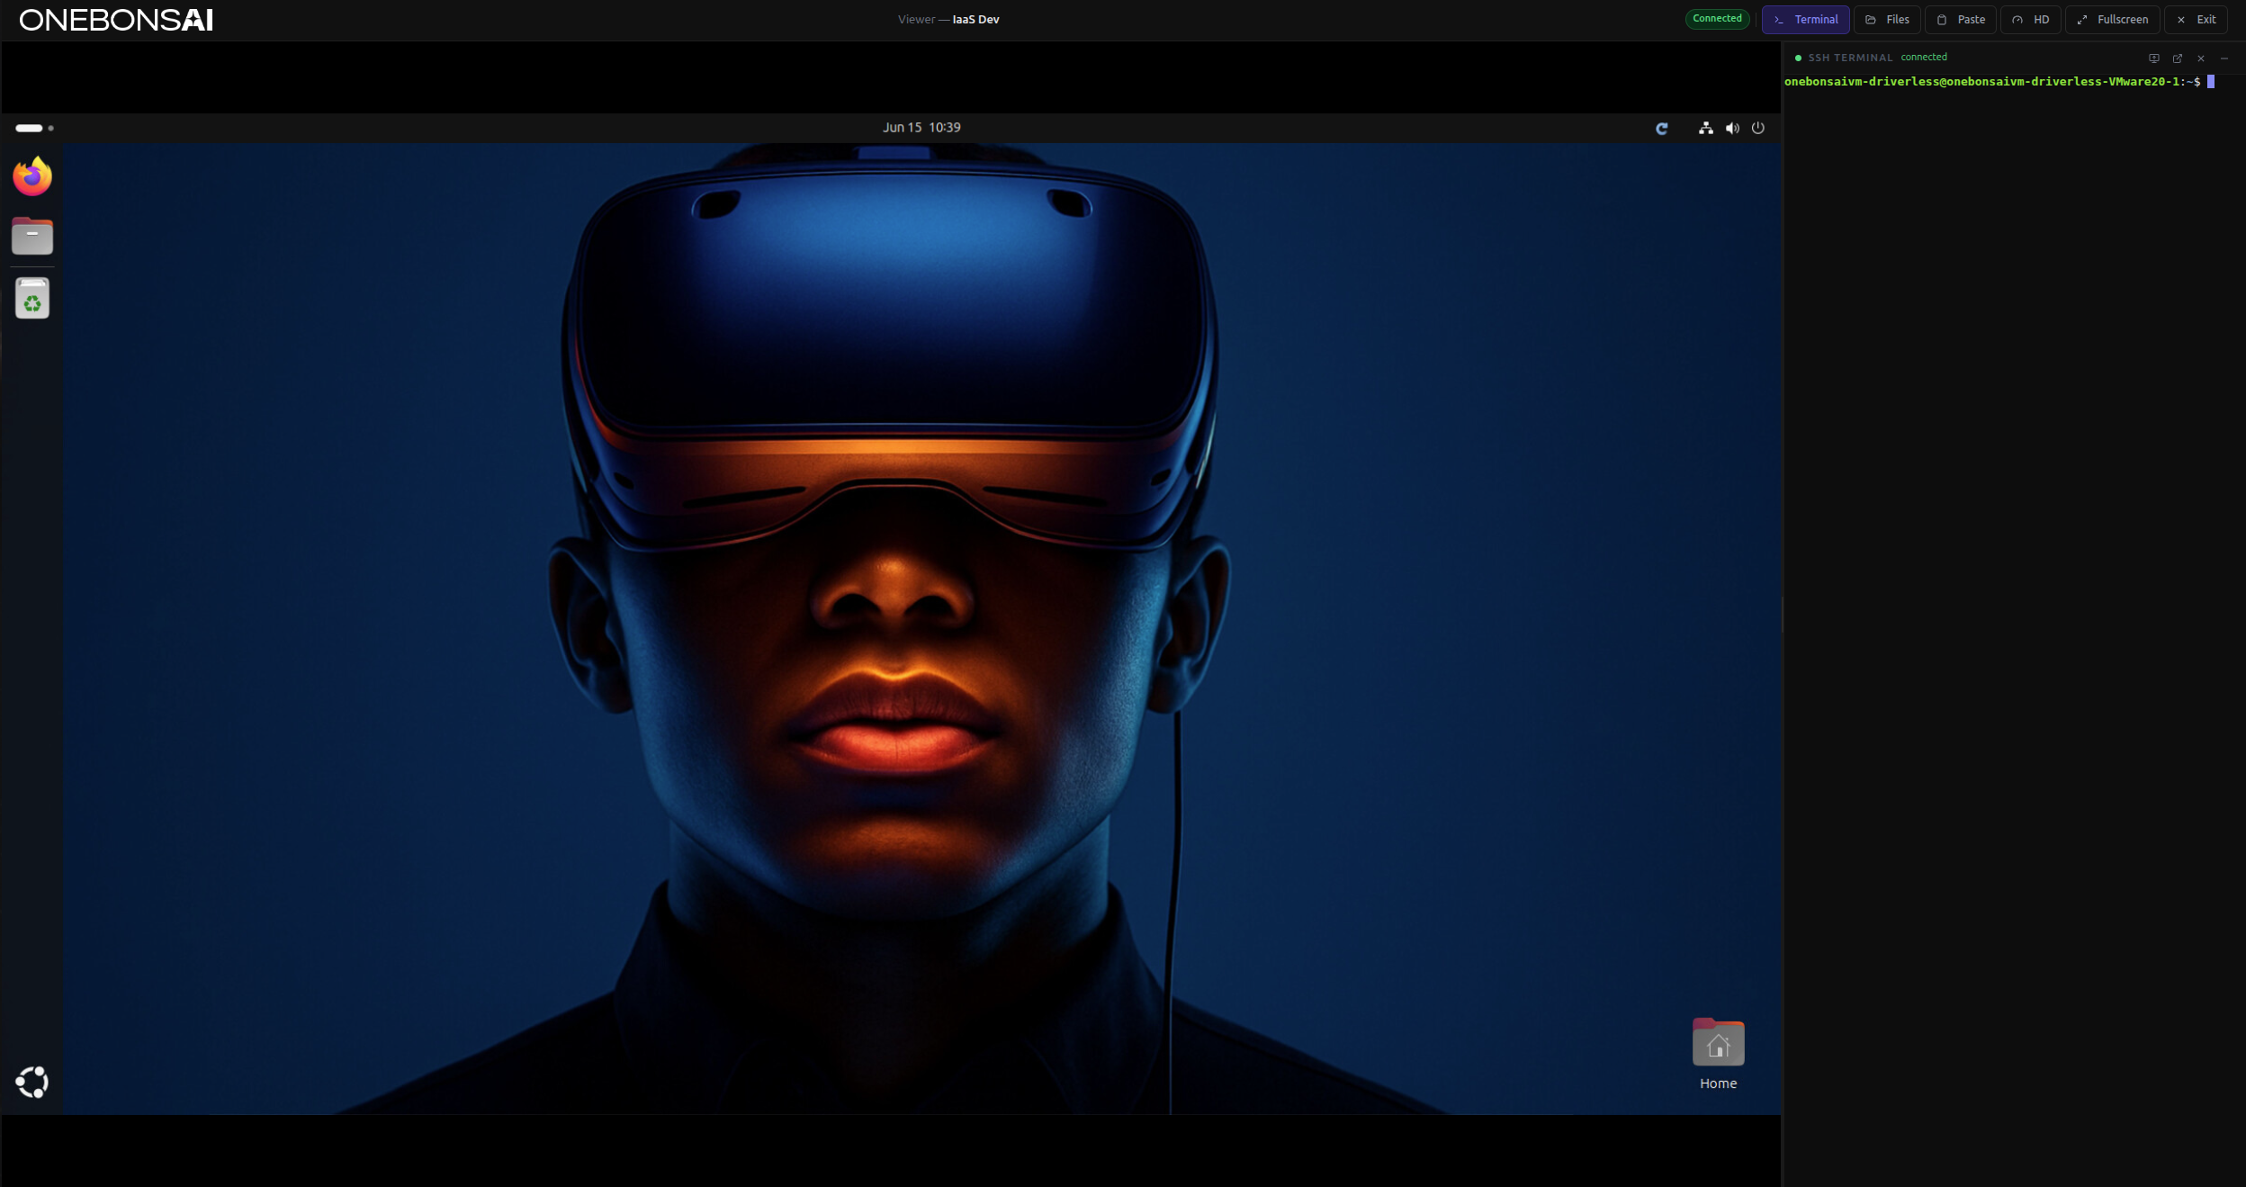
Task: Click the Home label on desktop
Action: [1718, 1084]
